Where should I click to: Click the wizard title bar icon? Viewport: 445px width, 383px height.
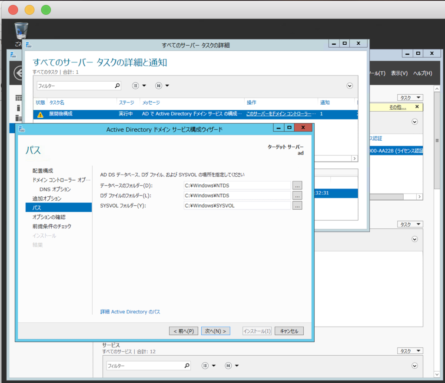point(22,129)
